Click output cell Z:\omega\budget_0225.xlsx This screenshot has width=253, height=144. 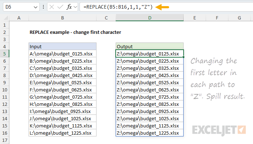coord(150,61)
